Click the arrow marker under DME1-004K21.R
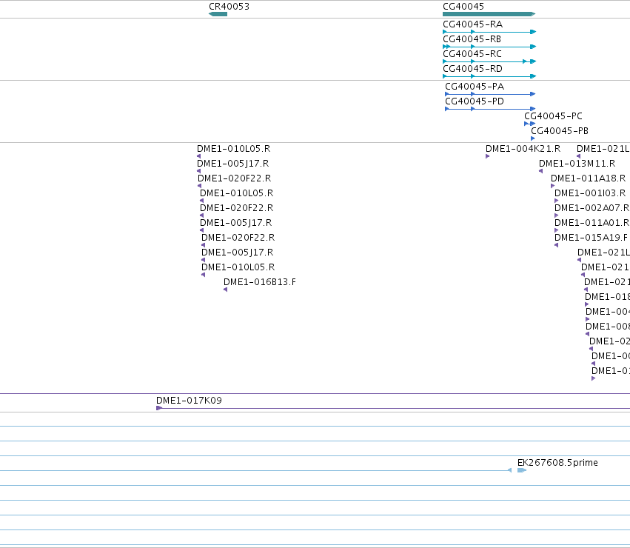The height and width of the screenshot is (548, 630). tap(487, 156)
